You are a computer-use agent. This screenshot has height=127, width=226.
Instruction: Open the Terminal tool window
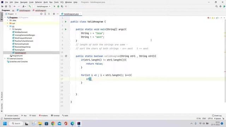pos(55,115)
